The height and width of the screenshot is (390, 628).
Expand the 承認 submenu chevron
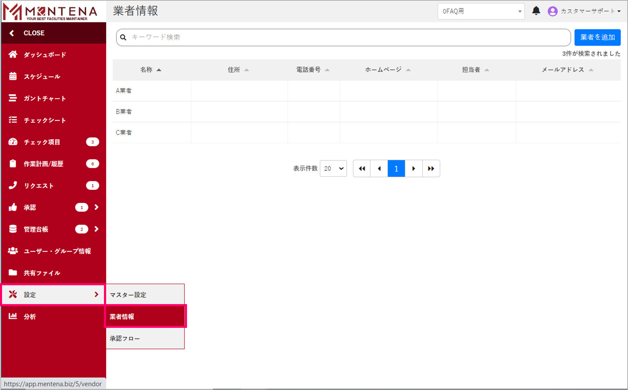tap(97, 207)
